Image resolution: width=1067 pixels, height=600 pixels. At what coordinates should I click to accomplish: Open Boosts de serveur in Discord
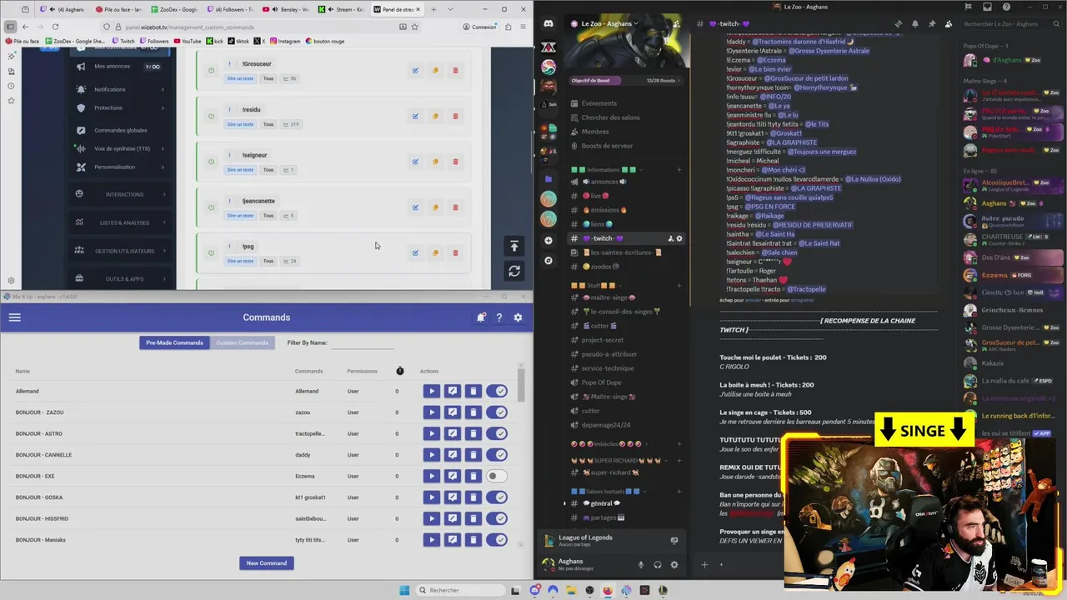pos(628,146)
